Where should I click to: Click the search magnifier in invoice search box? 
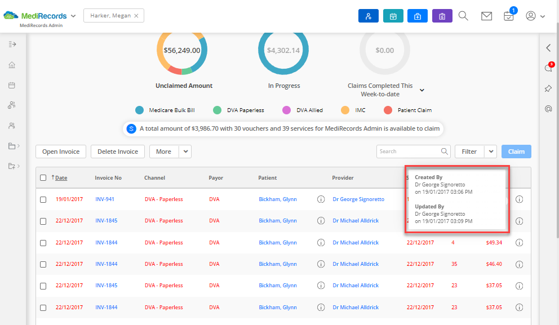tap(444, 152)
